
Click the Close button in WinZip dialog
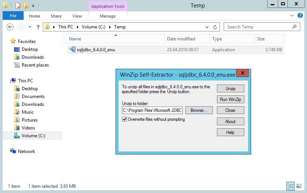click(x=230, y=110)
